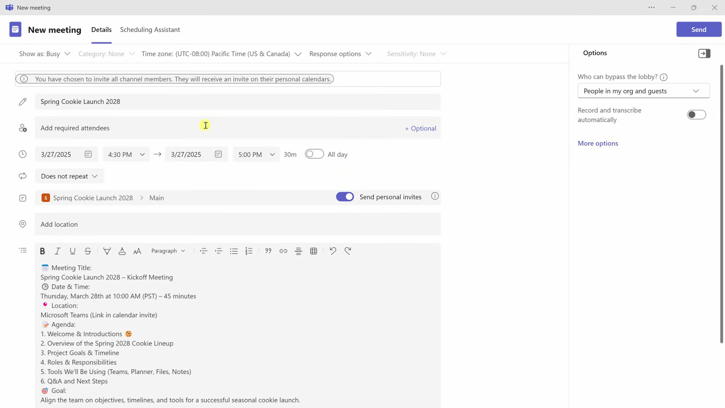Click the Options panel scrollbar
Image resolution: width=725 pixels, height=408 pixels.
pyautogui.click(x=722, y=204)
